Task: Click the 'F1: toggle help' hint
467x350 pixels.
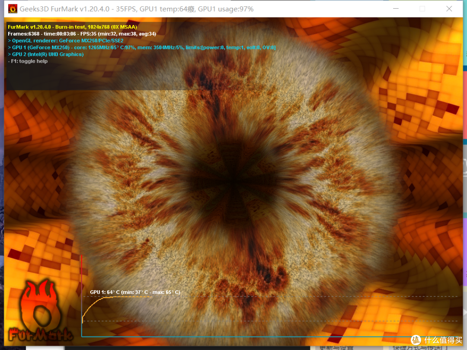Action: [x=28, y=61]
